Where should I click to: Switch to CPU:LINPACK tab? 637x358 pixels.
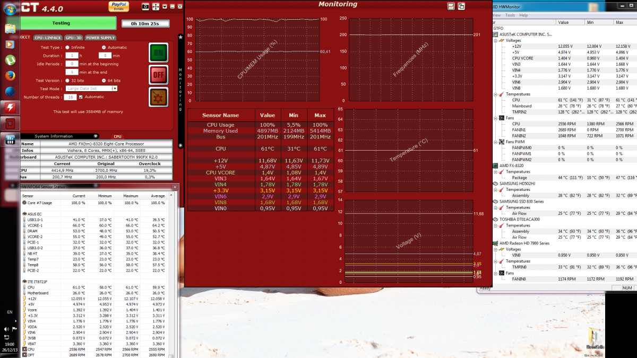point(48,38)
